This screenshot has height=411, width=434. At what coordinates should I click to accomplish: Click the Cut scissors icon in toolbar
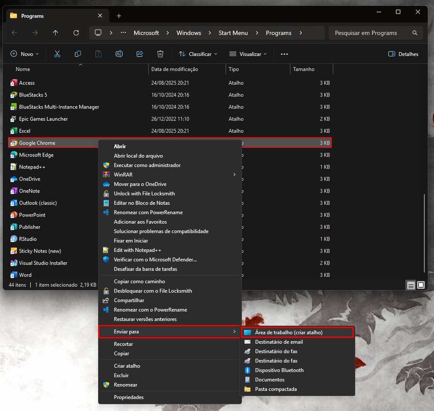[57, 54]
